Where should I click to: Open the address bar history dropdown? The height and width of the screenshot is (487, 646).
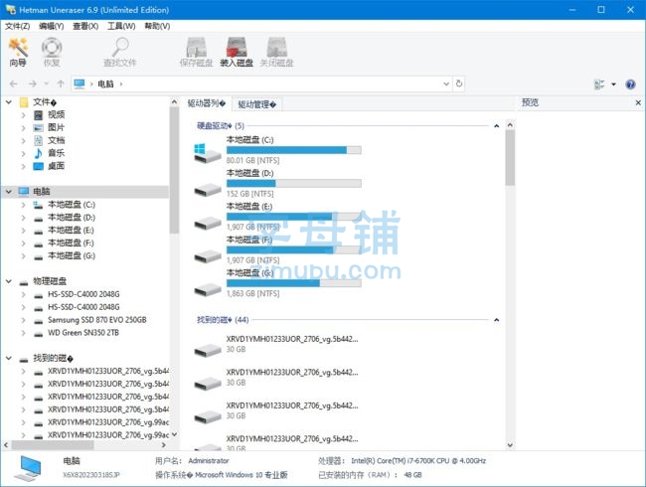pyautogui.click(x=446, y=84)
